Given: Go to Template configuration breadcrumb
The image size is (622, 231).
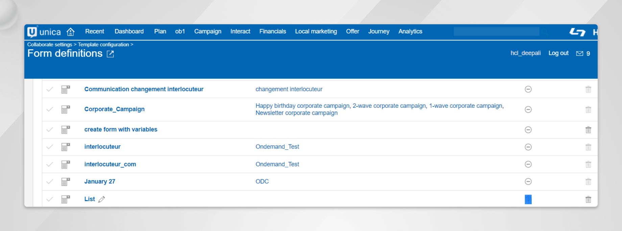Looking at the screenshot, I should [103, 45].
